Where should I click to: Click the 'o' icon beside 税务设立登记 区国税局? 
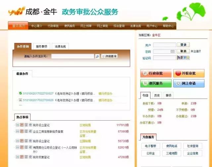(26, 141)
